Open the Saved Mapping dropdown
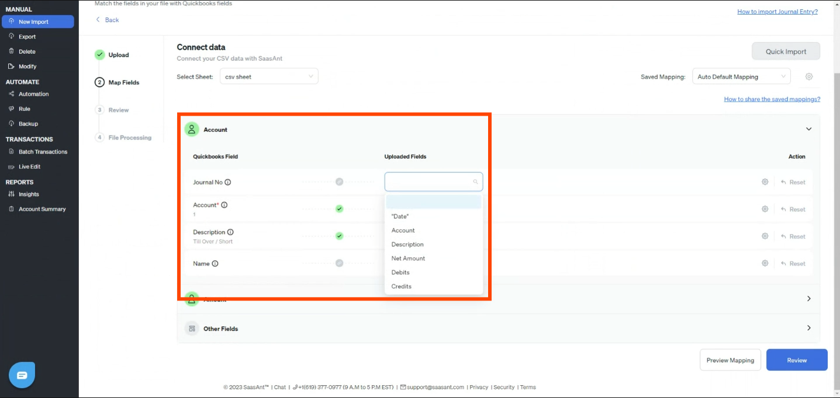 (x=741, y=76)
